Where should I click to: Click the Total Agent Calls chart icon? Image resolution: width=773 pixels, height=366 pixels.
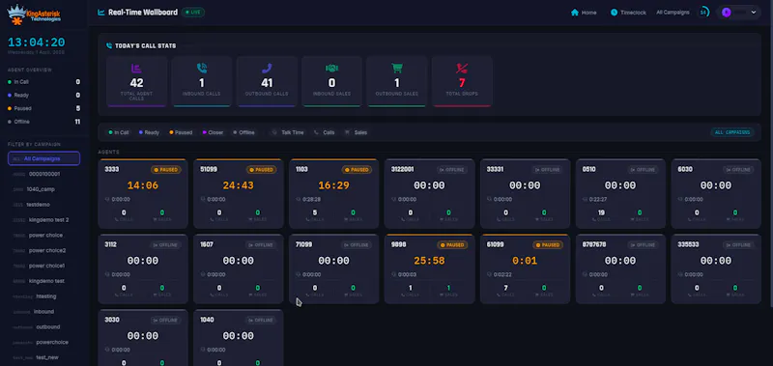[x=136, y=69]
